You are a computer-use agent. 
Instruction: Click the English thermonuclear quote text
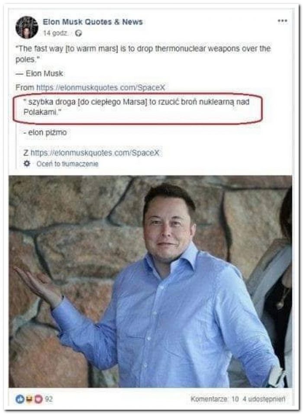[143, 54]
